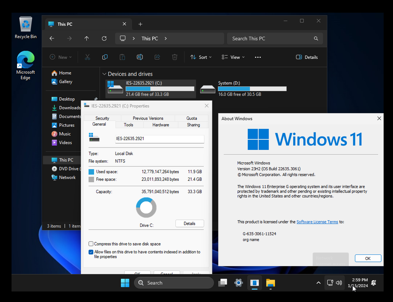Switch to the Sharing tab
Image resolution: width=393 pixels, height=302 pixels.
click(x=193, y=125)
